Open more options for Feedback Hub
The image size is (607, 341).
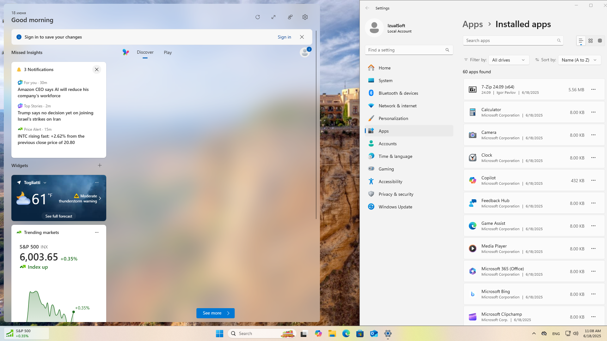593,203
